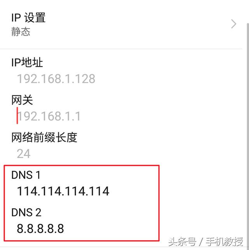Click the red highlight box border around DNS
249x250 pixels.
[x=81, y=165]
